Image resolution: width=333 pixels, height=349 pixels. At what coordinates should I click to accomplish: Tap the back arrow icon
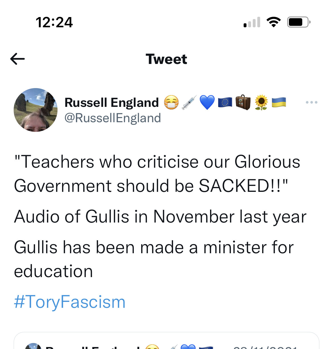tap(17, 59)
